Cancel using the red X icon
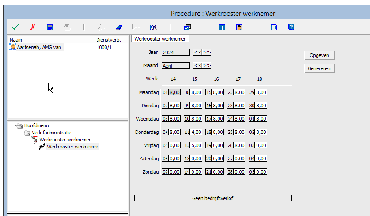 pos(33,27)
